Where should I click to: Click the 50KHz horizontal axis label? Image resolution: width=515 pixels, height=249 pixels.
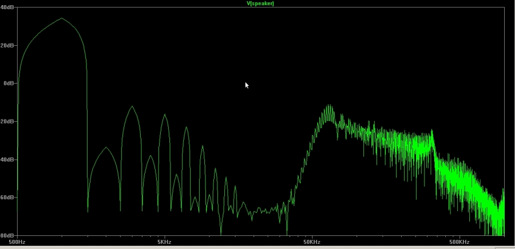click(x=312, y=242)
